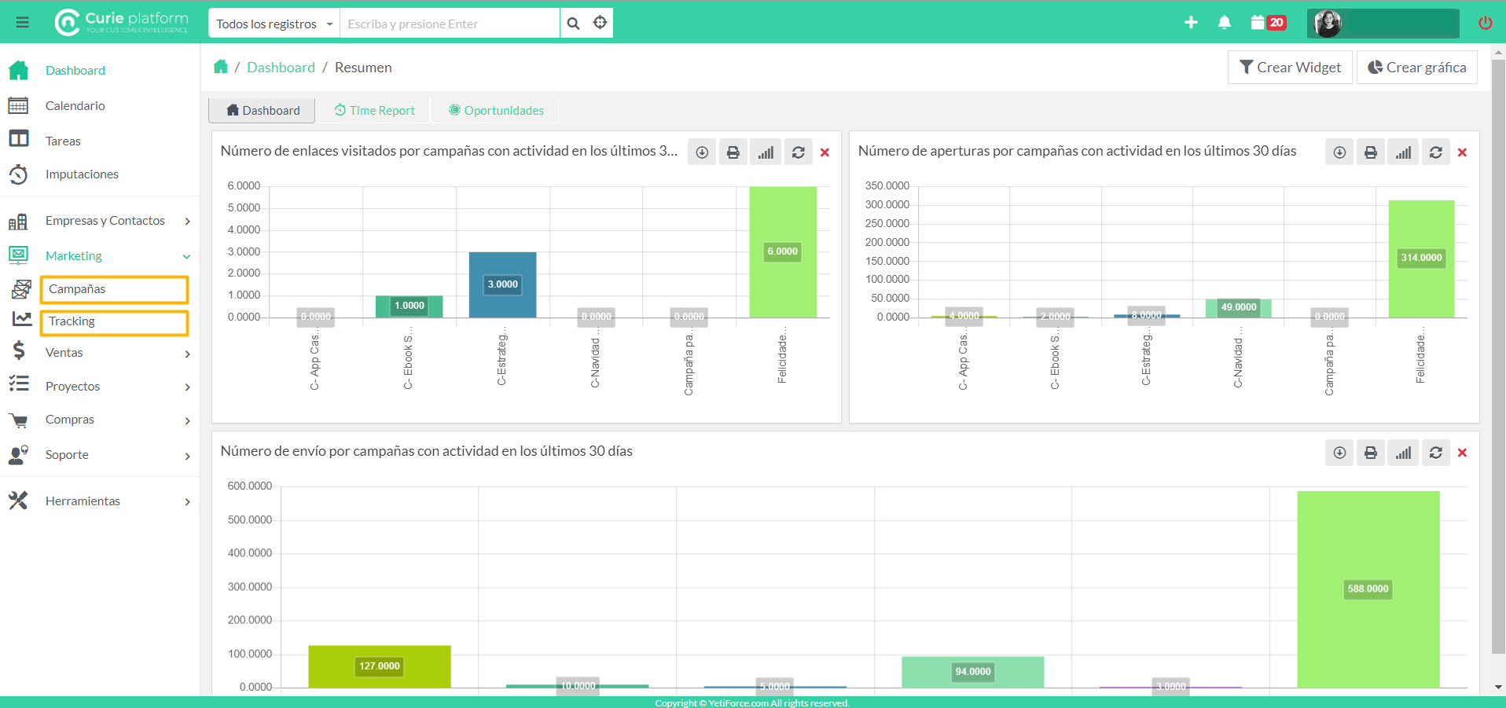Print the aperturas por campañas widget
The image size is (1506, 708).
[1371, 152]
